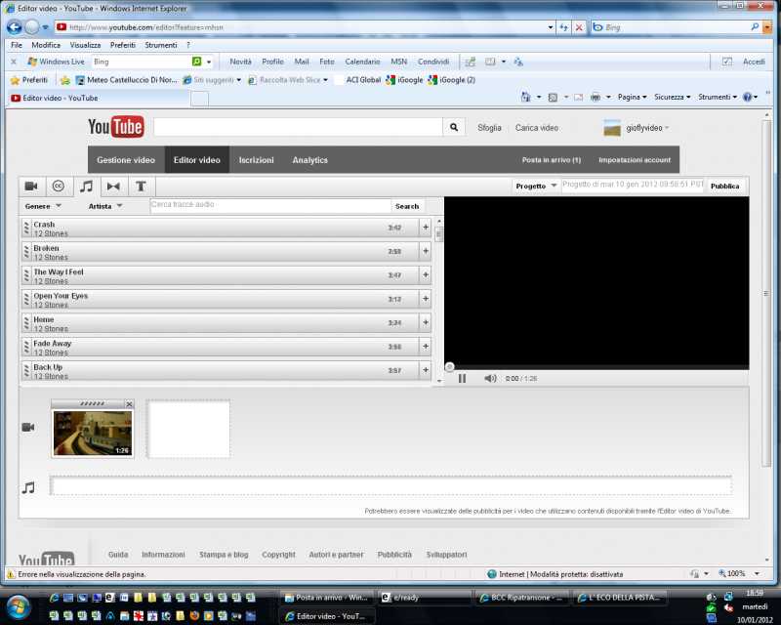
Task: Open the Modifica menu
Action: 46,45
